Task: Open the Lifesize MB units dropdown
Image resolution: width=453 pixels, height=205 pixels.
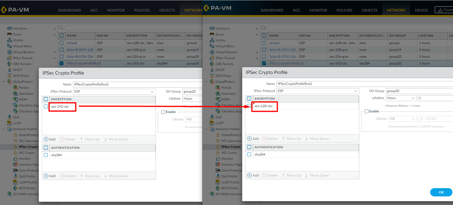Action: pos(402,118)
